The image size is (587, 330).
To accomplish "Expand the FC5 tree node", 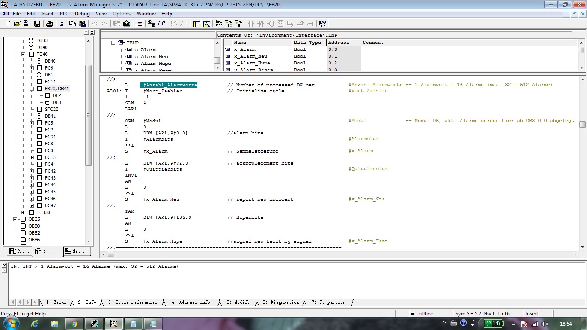I will [x=32, y=123].
